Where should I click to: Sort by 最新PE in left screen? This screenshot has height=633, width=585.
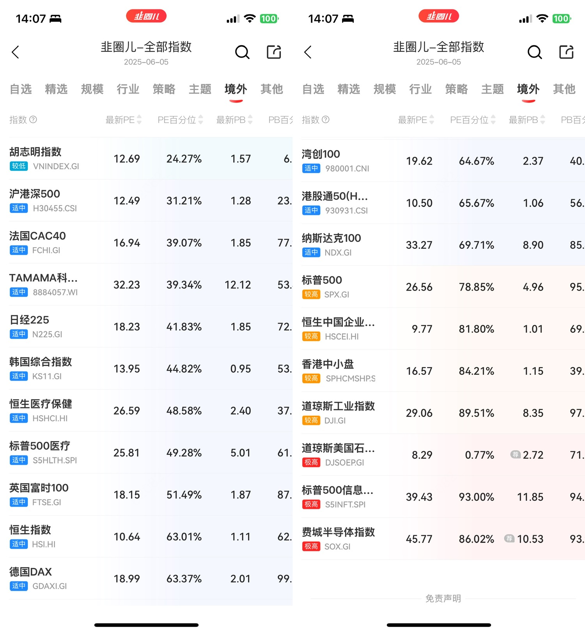[123, 120]
